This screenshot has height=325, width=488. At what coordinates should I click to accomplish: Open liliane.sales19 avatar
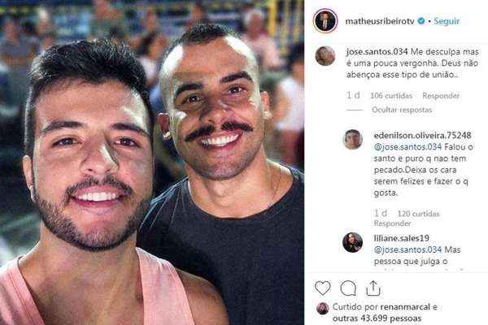353,242
